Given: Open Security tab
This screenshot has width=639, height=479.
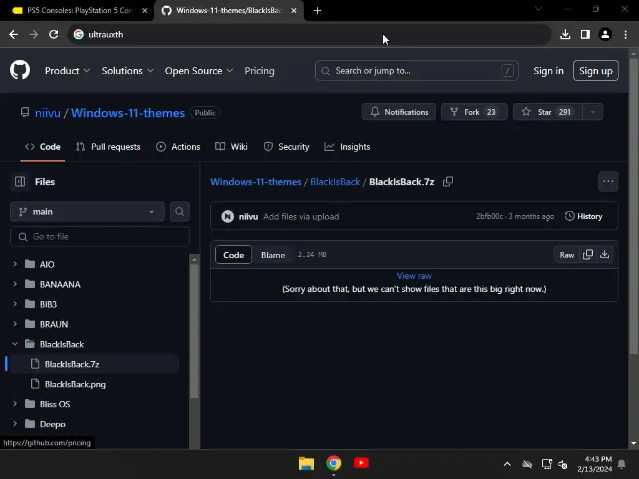Looking at the screenshot, I should [286, 147].
